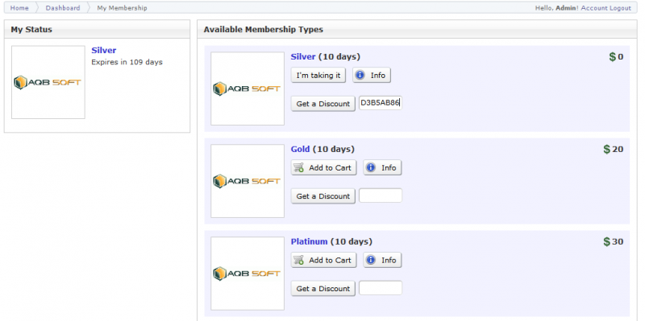The width and height of the screenshot is (645, 321).
Task: Click the "Expires in 109 days" text
Action: pos(127,62)
